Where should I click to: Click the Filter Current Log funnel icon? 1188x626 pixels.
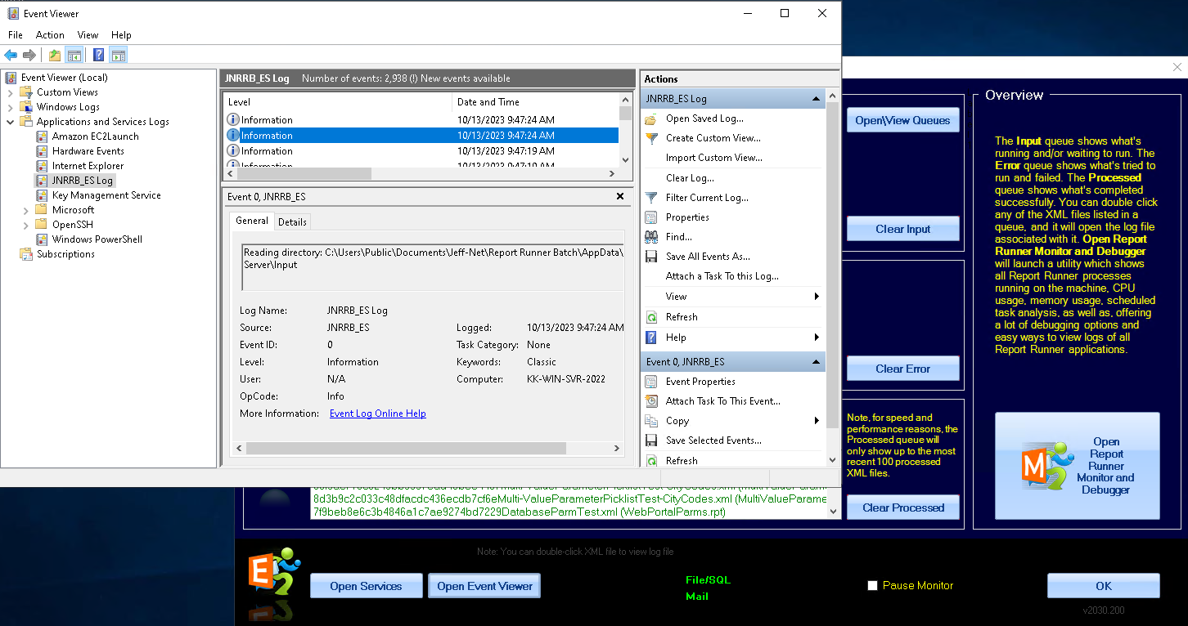(651, 198)
